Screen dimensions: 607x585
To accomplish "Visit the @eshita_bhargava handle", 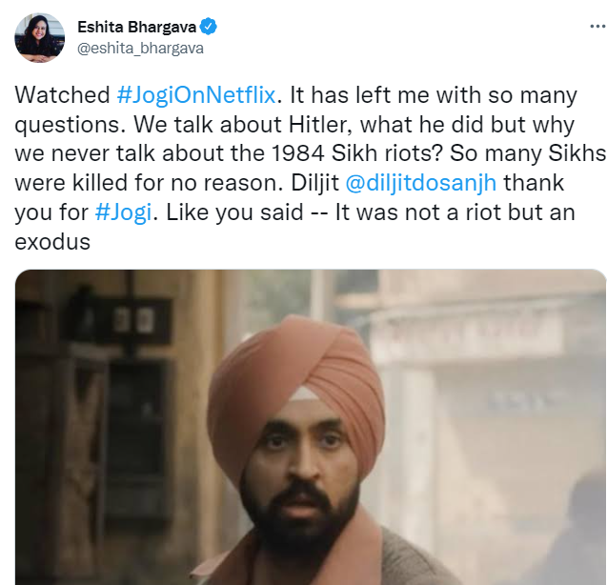I will pyautogui.click(x=140, y=49).
